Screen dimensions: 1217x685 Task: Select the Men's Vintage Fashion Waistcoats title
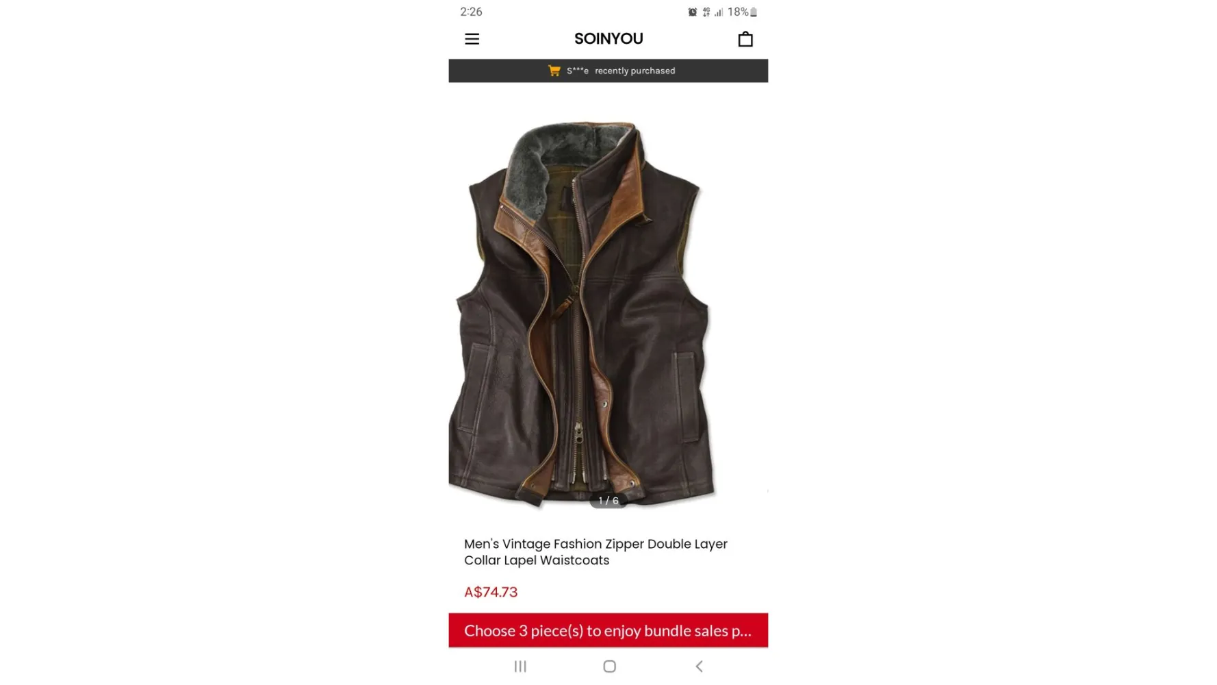(x=595, y=552)
